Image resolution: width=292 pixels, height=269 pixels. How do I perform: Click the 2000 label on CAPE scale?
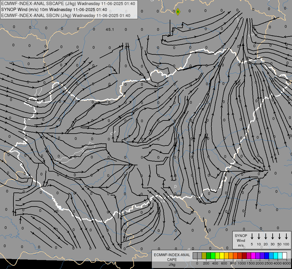[260, 263]
